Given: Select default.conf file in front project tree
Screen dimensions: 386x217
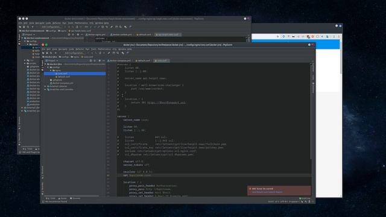Looking at the screenshot, I should point(63,77).
